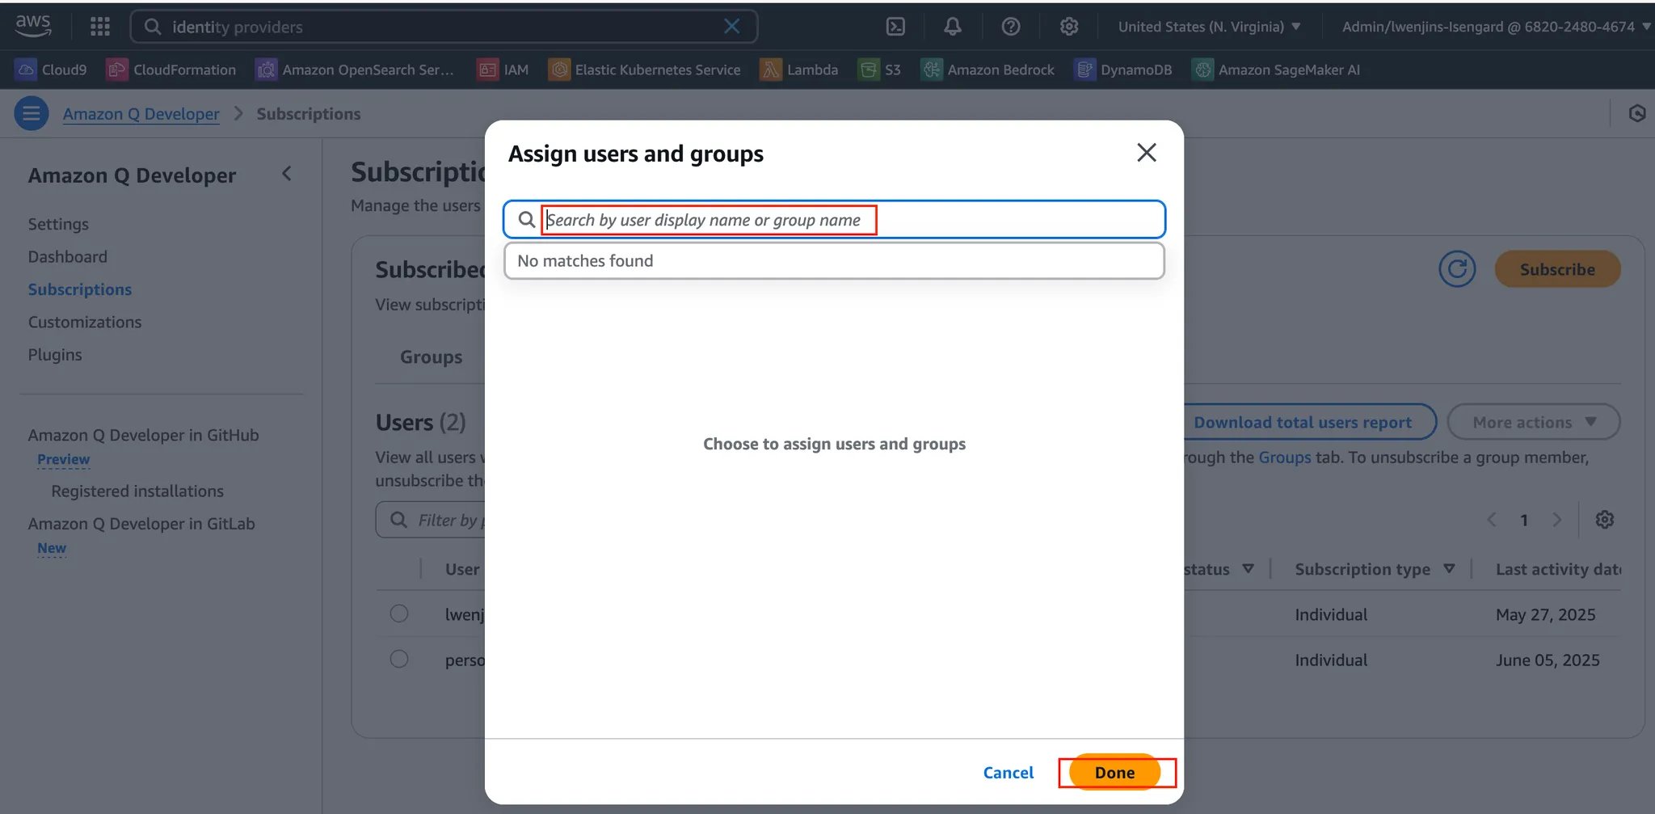Go to next page of users table
1655x814 pixels.
[1556, 520]
